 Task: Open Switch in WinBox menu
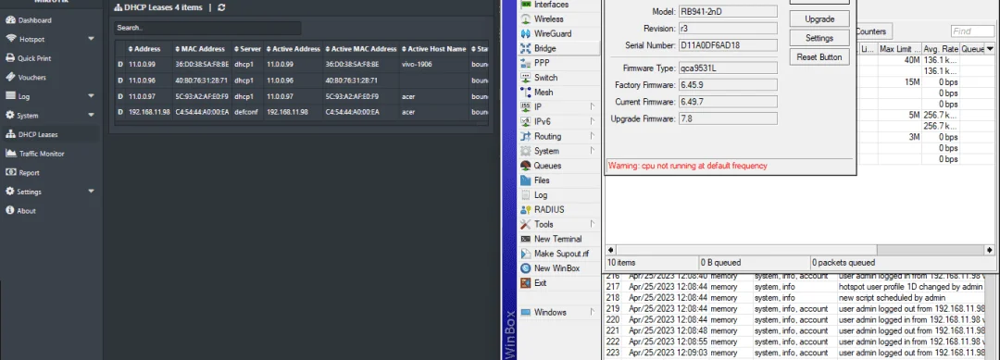pos(545,78)
